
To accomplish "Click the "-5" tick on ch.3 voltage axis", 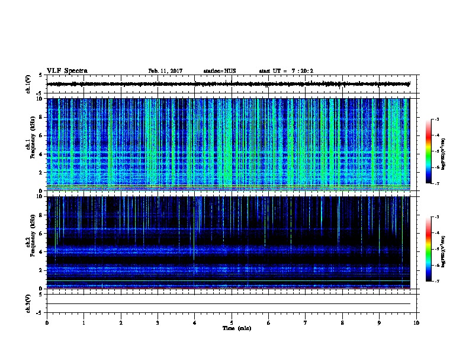I will coord(39,313).
